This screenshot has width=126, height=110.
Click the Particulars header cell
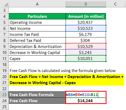pos(37,16)
